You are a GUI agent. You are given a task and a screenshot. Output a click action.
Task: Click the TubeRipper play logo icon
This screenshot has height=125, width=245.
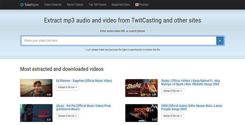22,5
